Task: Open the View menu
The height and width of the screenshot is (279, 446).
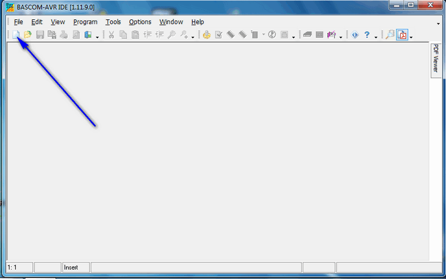Action: 58,22
